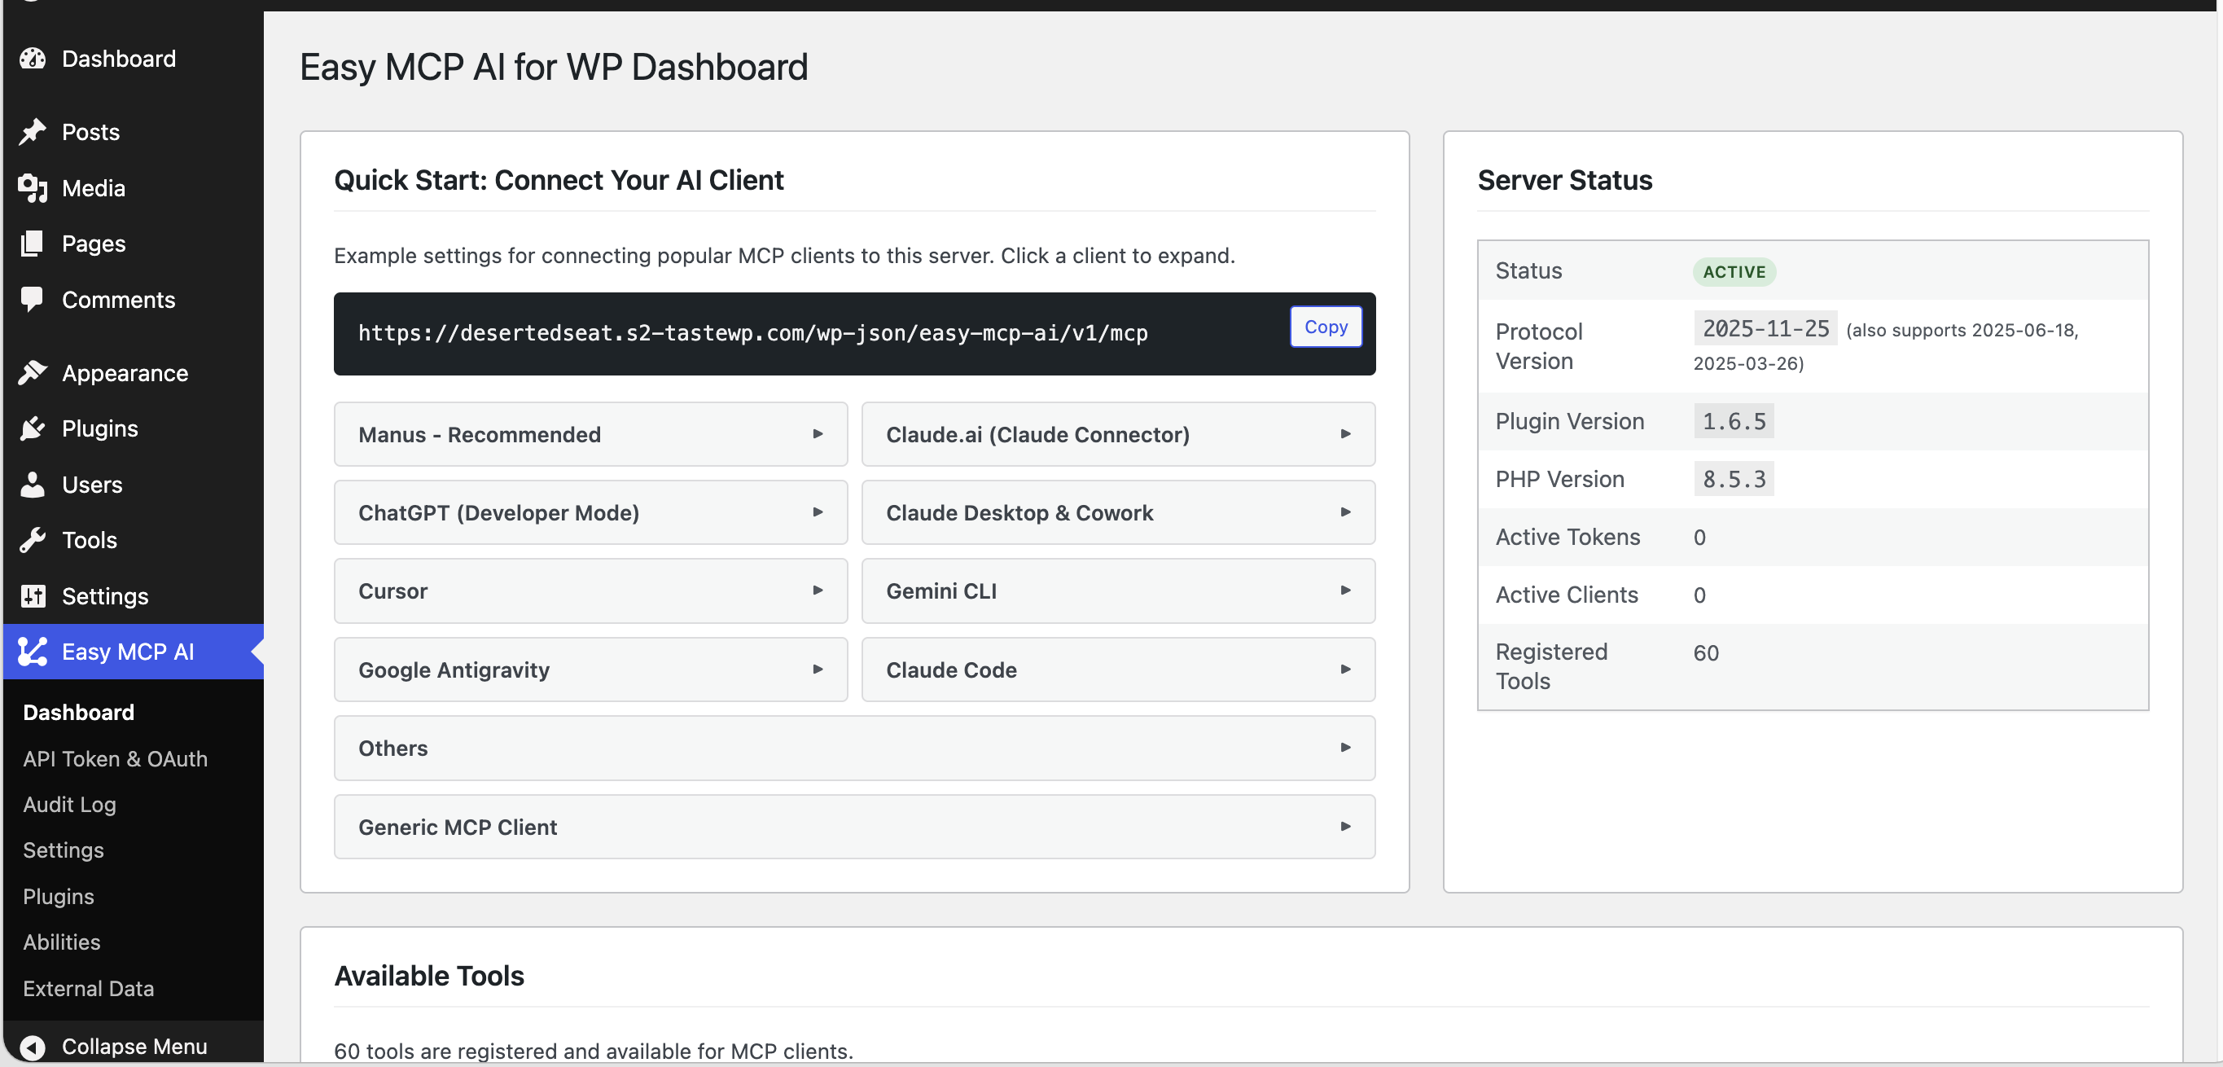Click the Pages icon in sidebar
The height and width of the screenshot is (1067, 2223).
(33, 244)
